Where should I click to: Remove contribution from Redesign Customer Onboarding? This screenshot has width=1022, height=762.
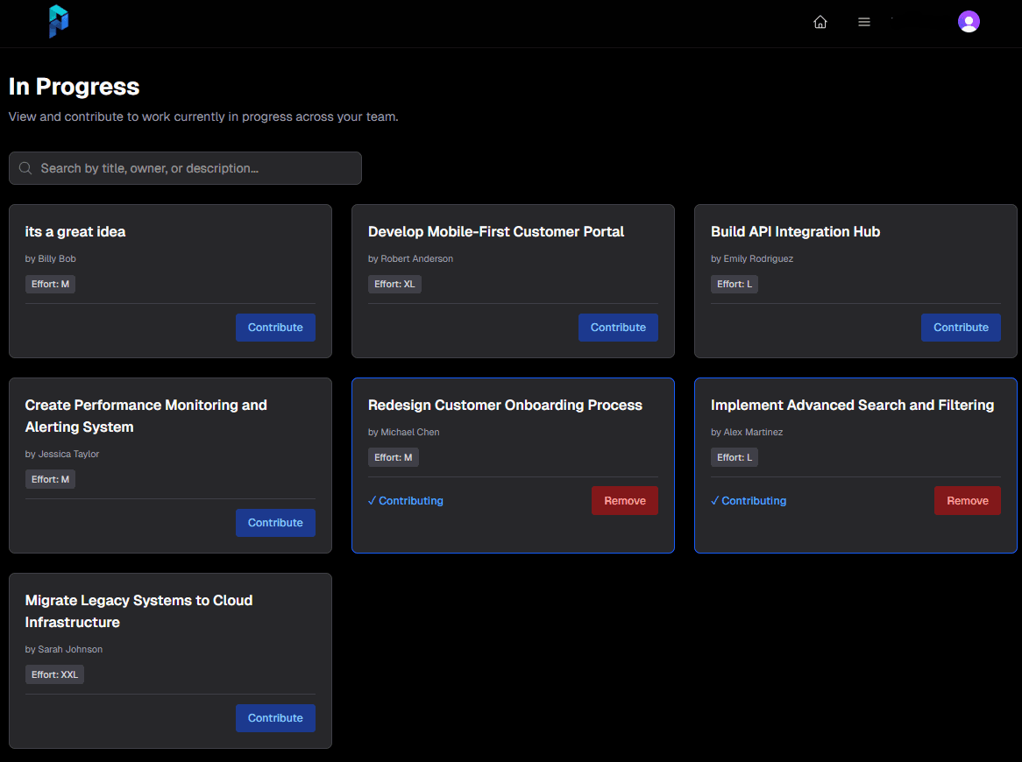tap(625, 501)
